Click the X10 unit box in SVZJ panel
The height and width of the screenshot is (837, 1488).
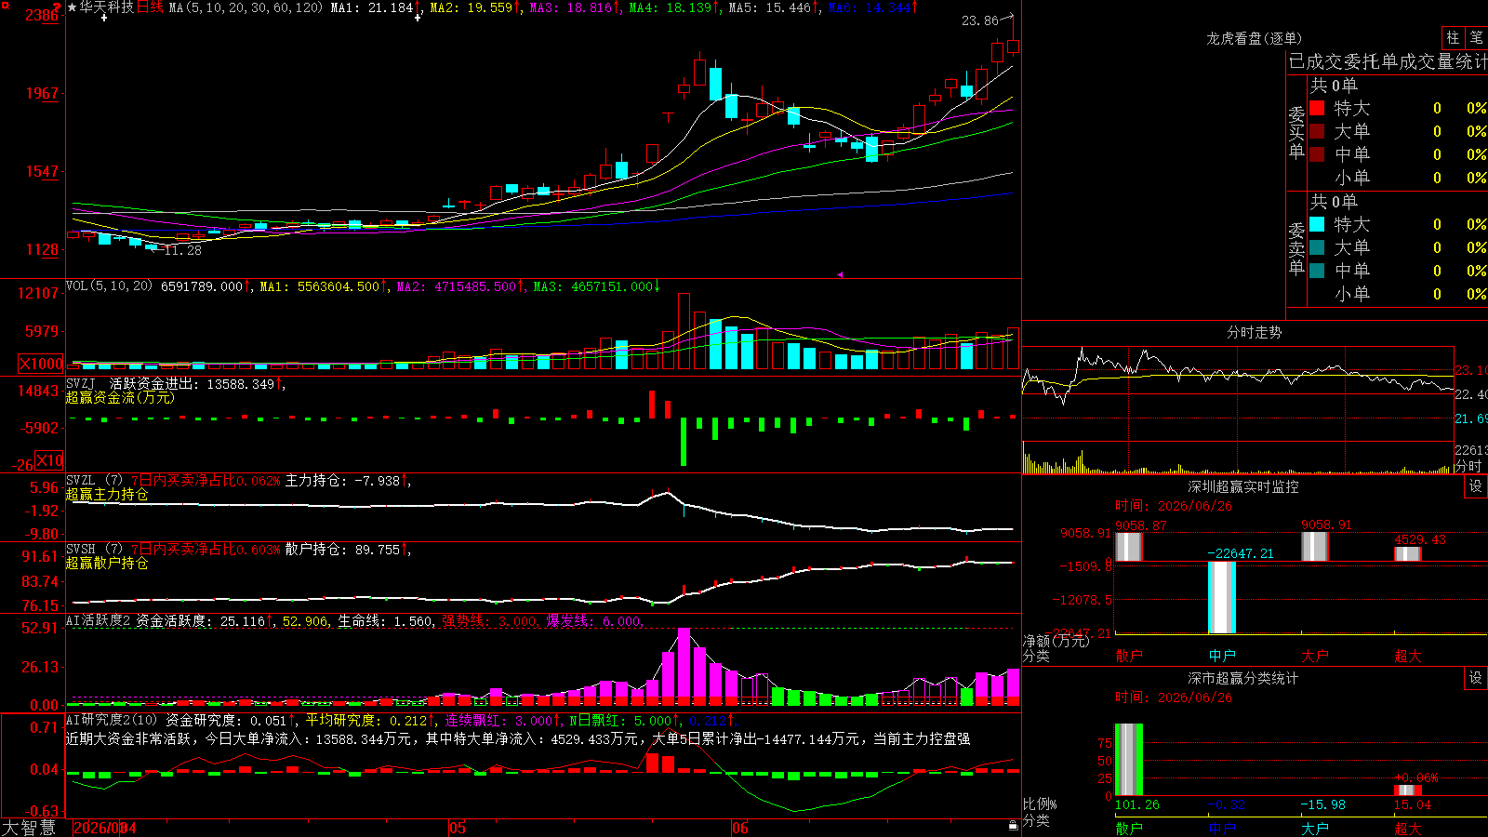(x=50, y=460)
